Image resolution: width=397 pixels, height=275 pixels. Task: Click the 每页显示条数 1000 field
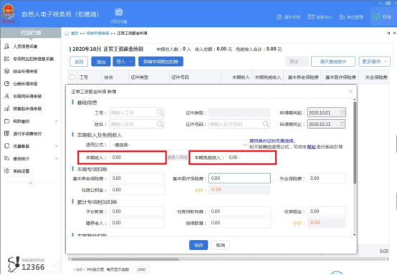pyautogui.click(x=141, y=269)
